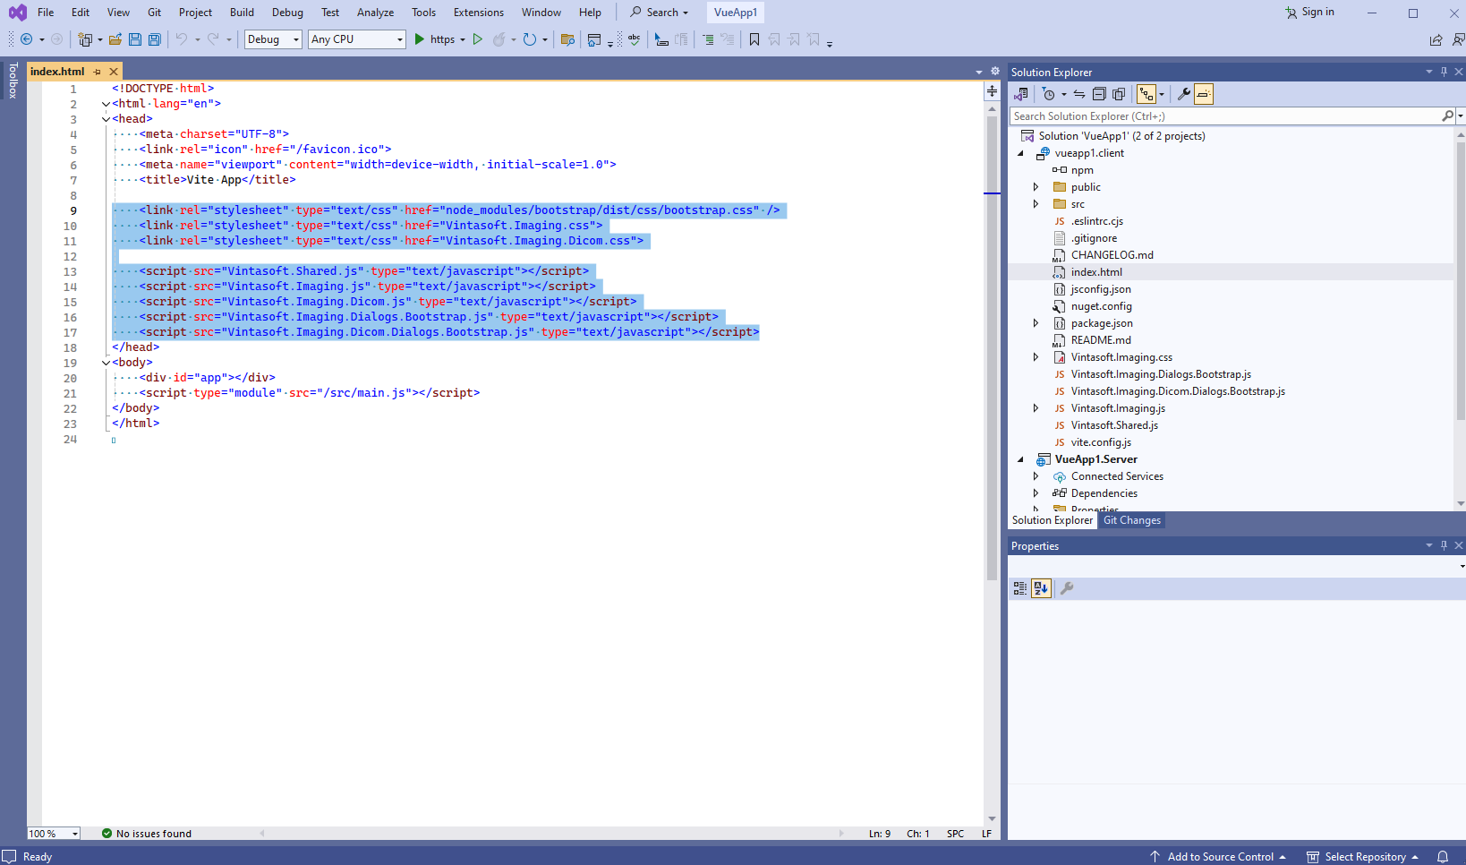Viewport: 1466px width, 865px height.
Task: Start debugging with green https play button
Action: click(420, 39)
